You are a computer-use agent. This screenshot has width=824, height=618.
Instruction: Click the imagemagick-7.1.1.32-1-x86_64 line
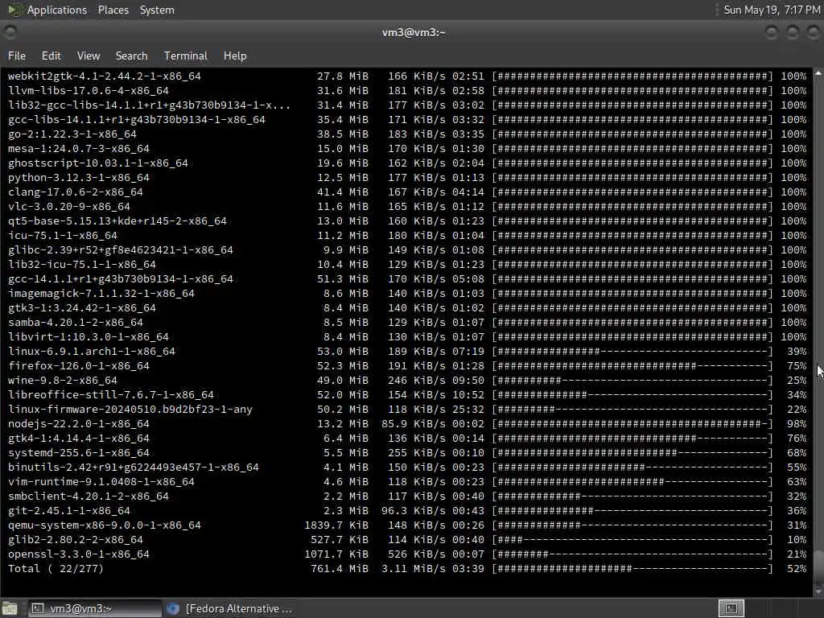coord(407,293)
